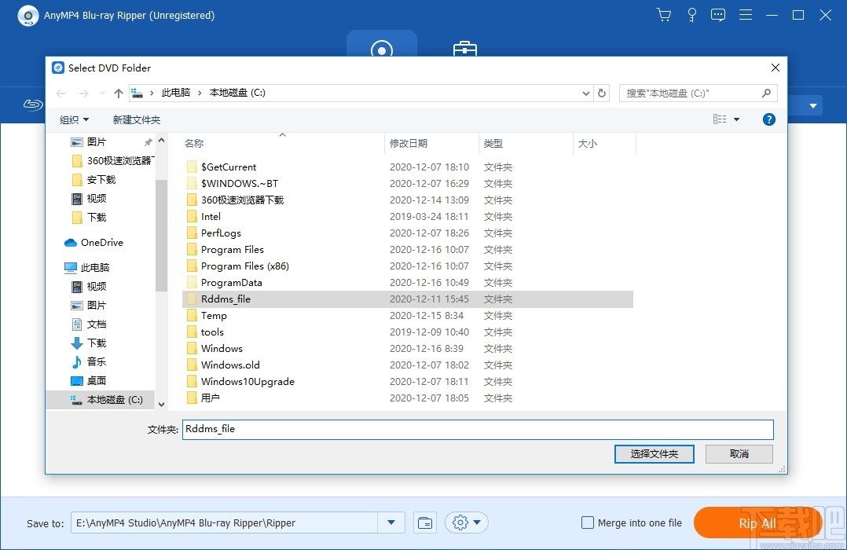Click the Toolbox briefcase icon

click(x=465, y=49)
